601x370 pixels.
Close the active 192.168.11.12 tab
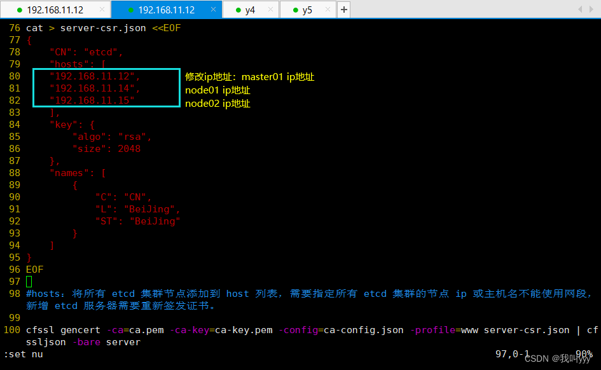214,9
